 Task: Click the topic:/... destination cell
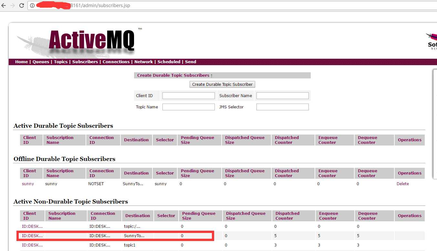[x=132, y=226]
